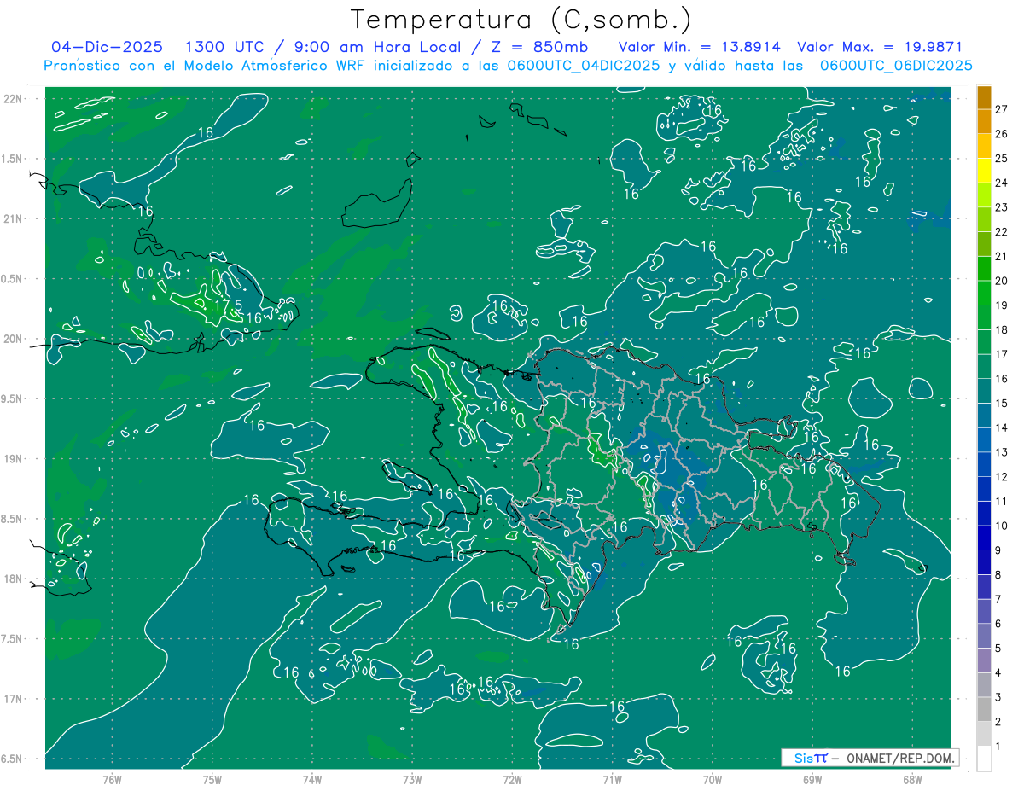Click legend value '13'
The image size is (1024, 791).
(x=1002, y=452)
